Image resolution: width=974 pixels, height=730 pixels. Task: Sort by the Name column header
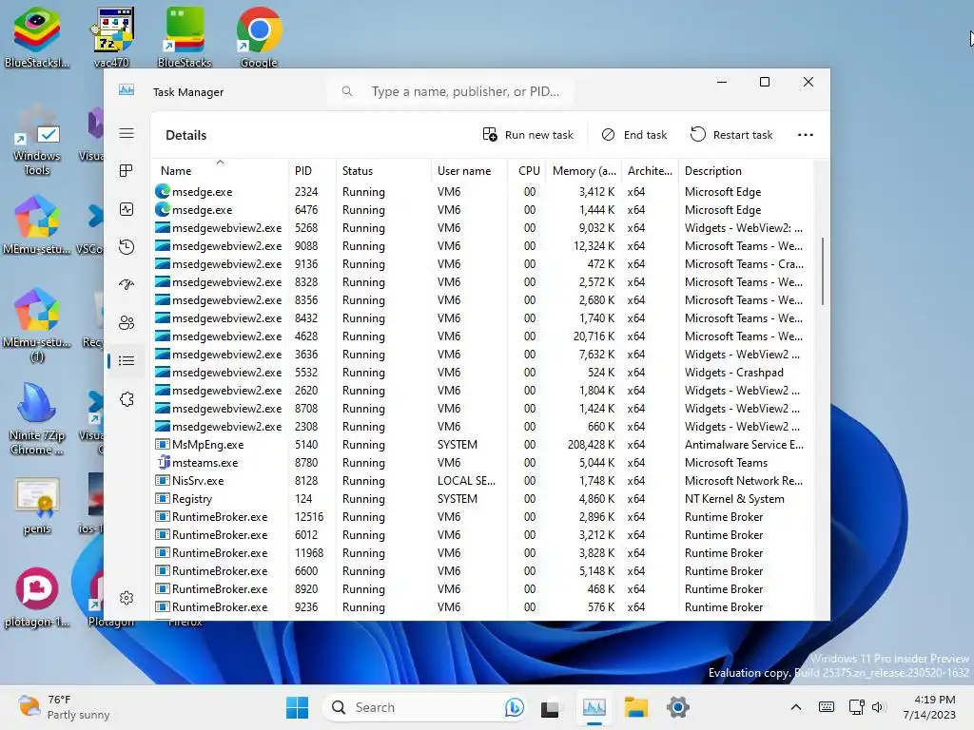220,171
